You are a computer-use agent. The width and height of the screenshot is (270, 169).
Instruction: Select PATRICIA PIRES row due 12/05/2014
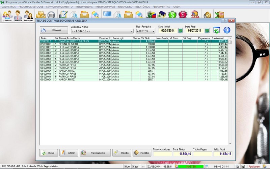pos(134,65)
